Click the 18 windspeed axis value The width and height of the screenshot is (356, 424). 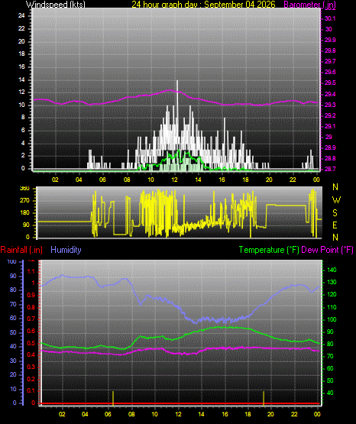point(21,53)
